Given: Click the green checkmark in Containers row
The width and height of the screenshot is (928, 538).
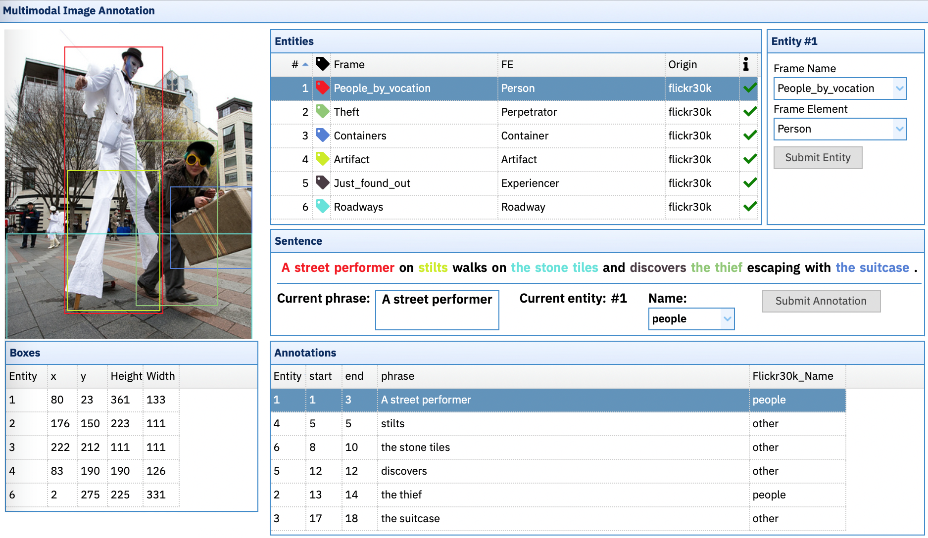Looking at the screenshot, I should coord(750,135).
